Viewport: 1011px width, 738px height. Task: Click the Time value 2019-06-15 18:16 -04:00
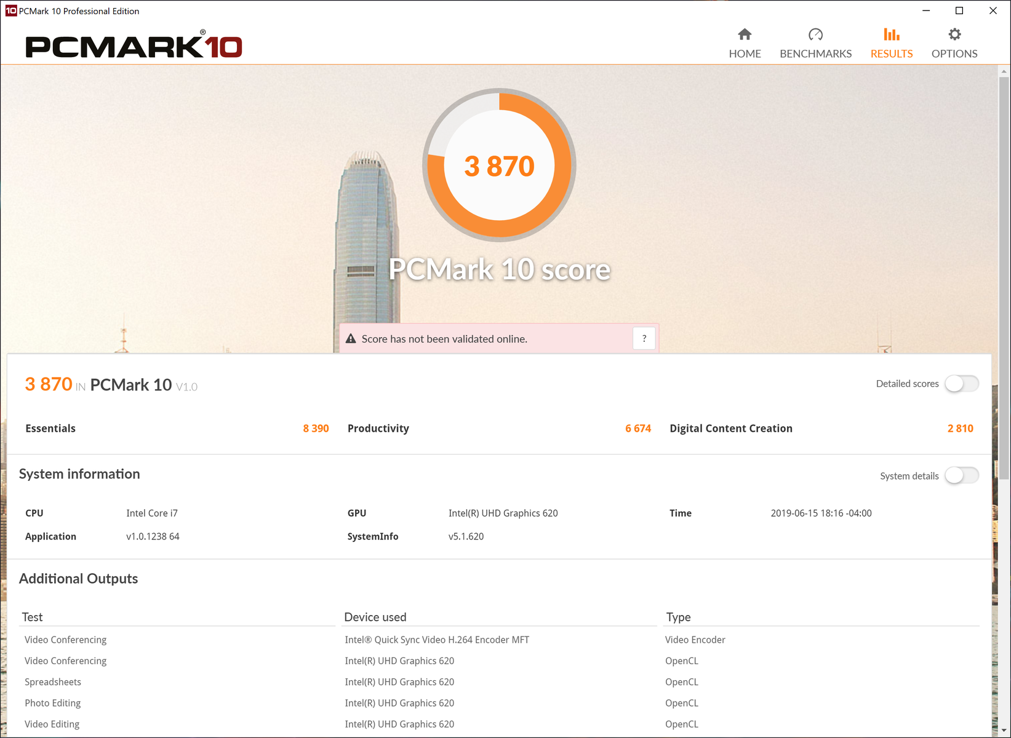click(821, 513)
